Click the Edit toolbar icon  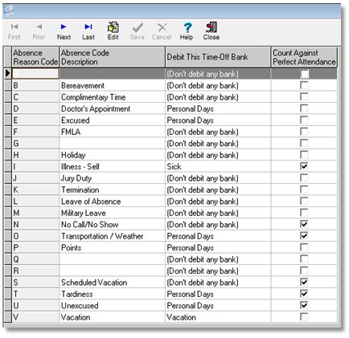click(113, 27)
